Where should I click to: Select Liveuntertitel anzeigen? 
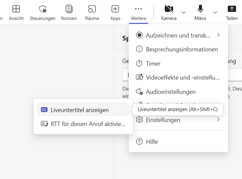click(x=83, y=109)
